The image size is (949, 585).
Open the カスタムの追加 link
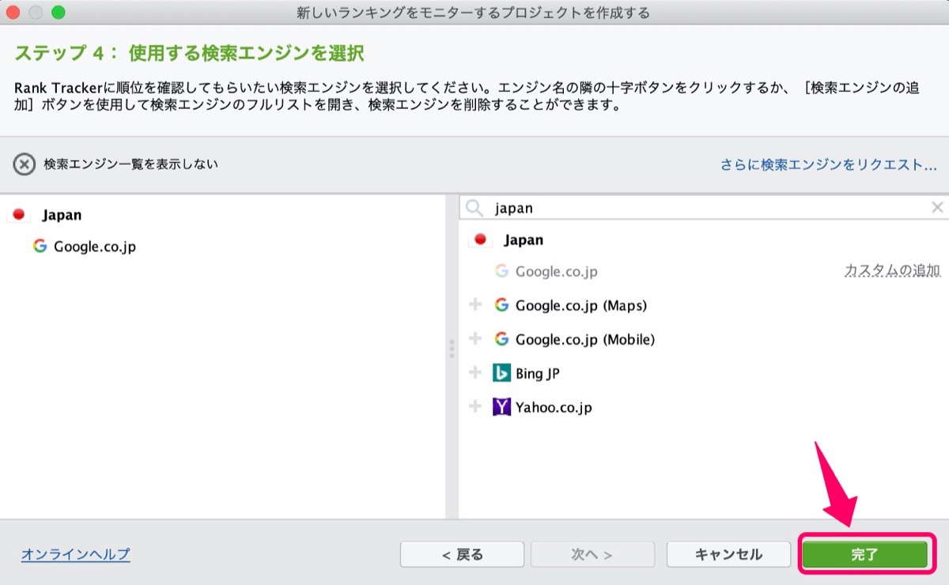(x=892, y=270)
